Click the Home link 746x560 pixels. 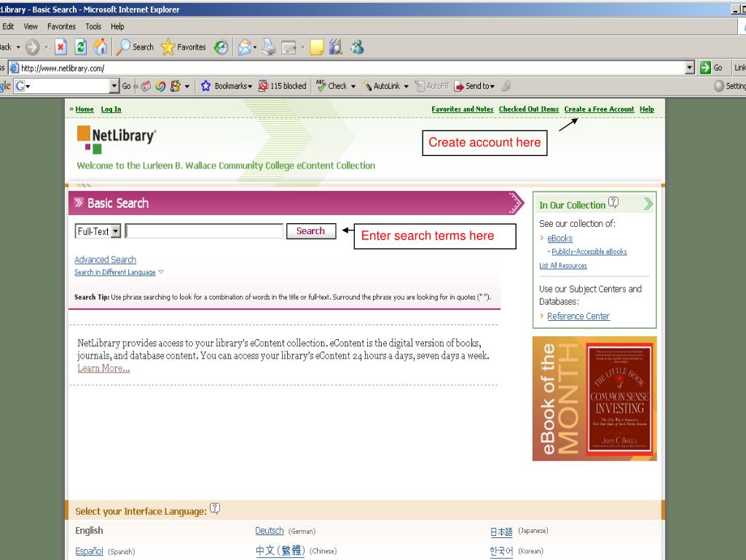point(85,109)
